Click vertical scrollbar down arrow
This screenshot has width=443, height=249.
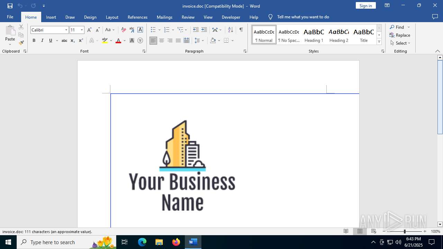point(440,224)
